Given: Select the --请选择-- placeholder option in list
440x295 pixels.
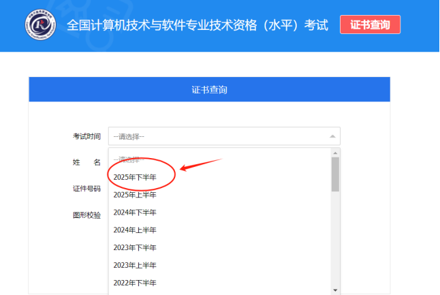Looking at the screenshot, I should [219, 159].
